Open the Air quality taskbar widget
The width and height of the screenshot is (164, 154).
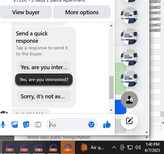coord(92,147)
